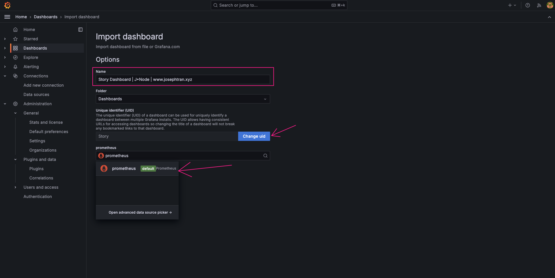Viewport: 555px width, 278px height.
Task: Open the Explore menu item
Action: point(31,57)
